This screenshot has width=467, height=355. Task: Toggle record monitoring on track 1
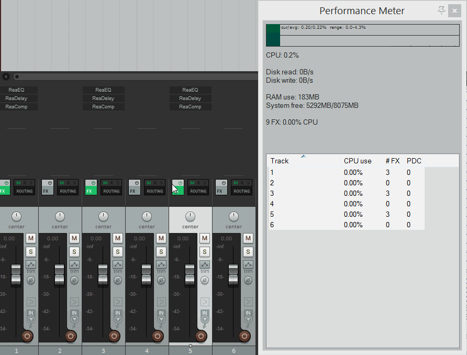(30, 302)
